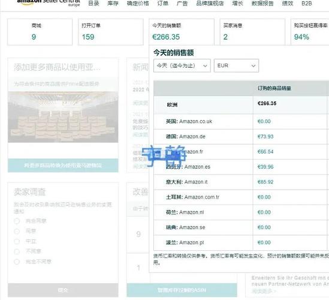Click the teal ASIN inventory management button

(x=182, y=290)
